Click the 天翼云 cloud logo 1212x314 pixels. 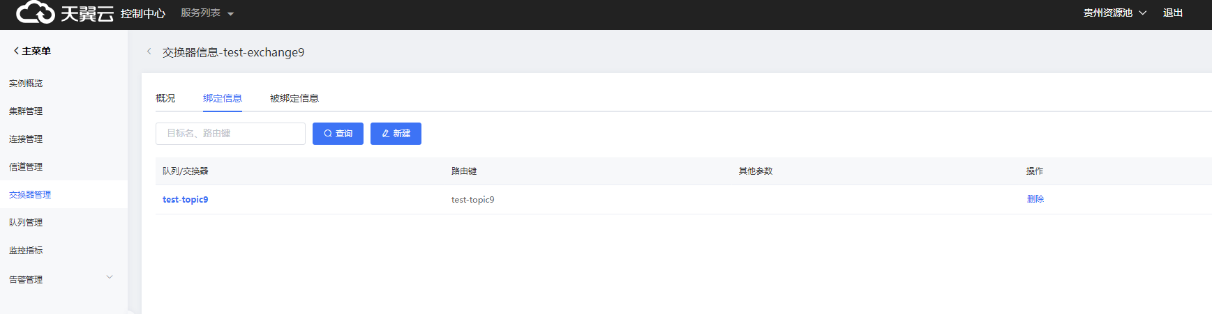65,13
